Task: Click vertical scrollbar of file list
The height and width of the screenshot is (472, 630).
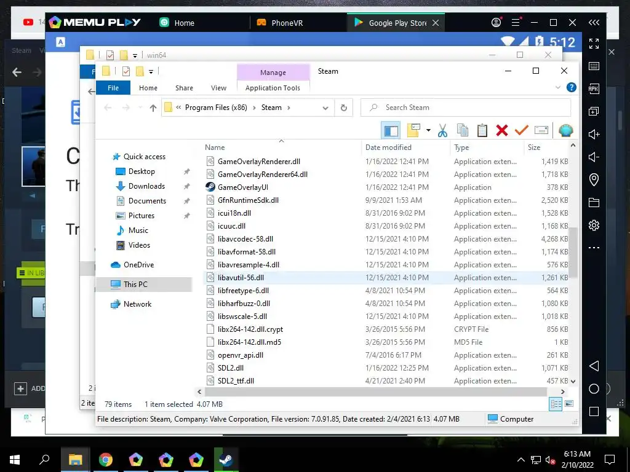Action: (573, 253)
